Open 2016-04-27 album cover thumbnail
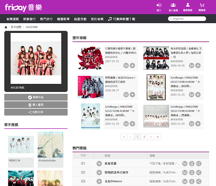Viewport: 216px width, 186px height. (x=91, y=87)
